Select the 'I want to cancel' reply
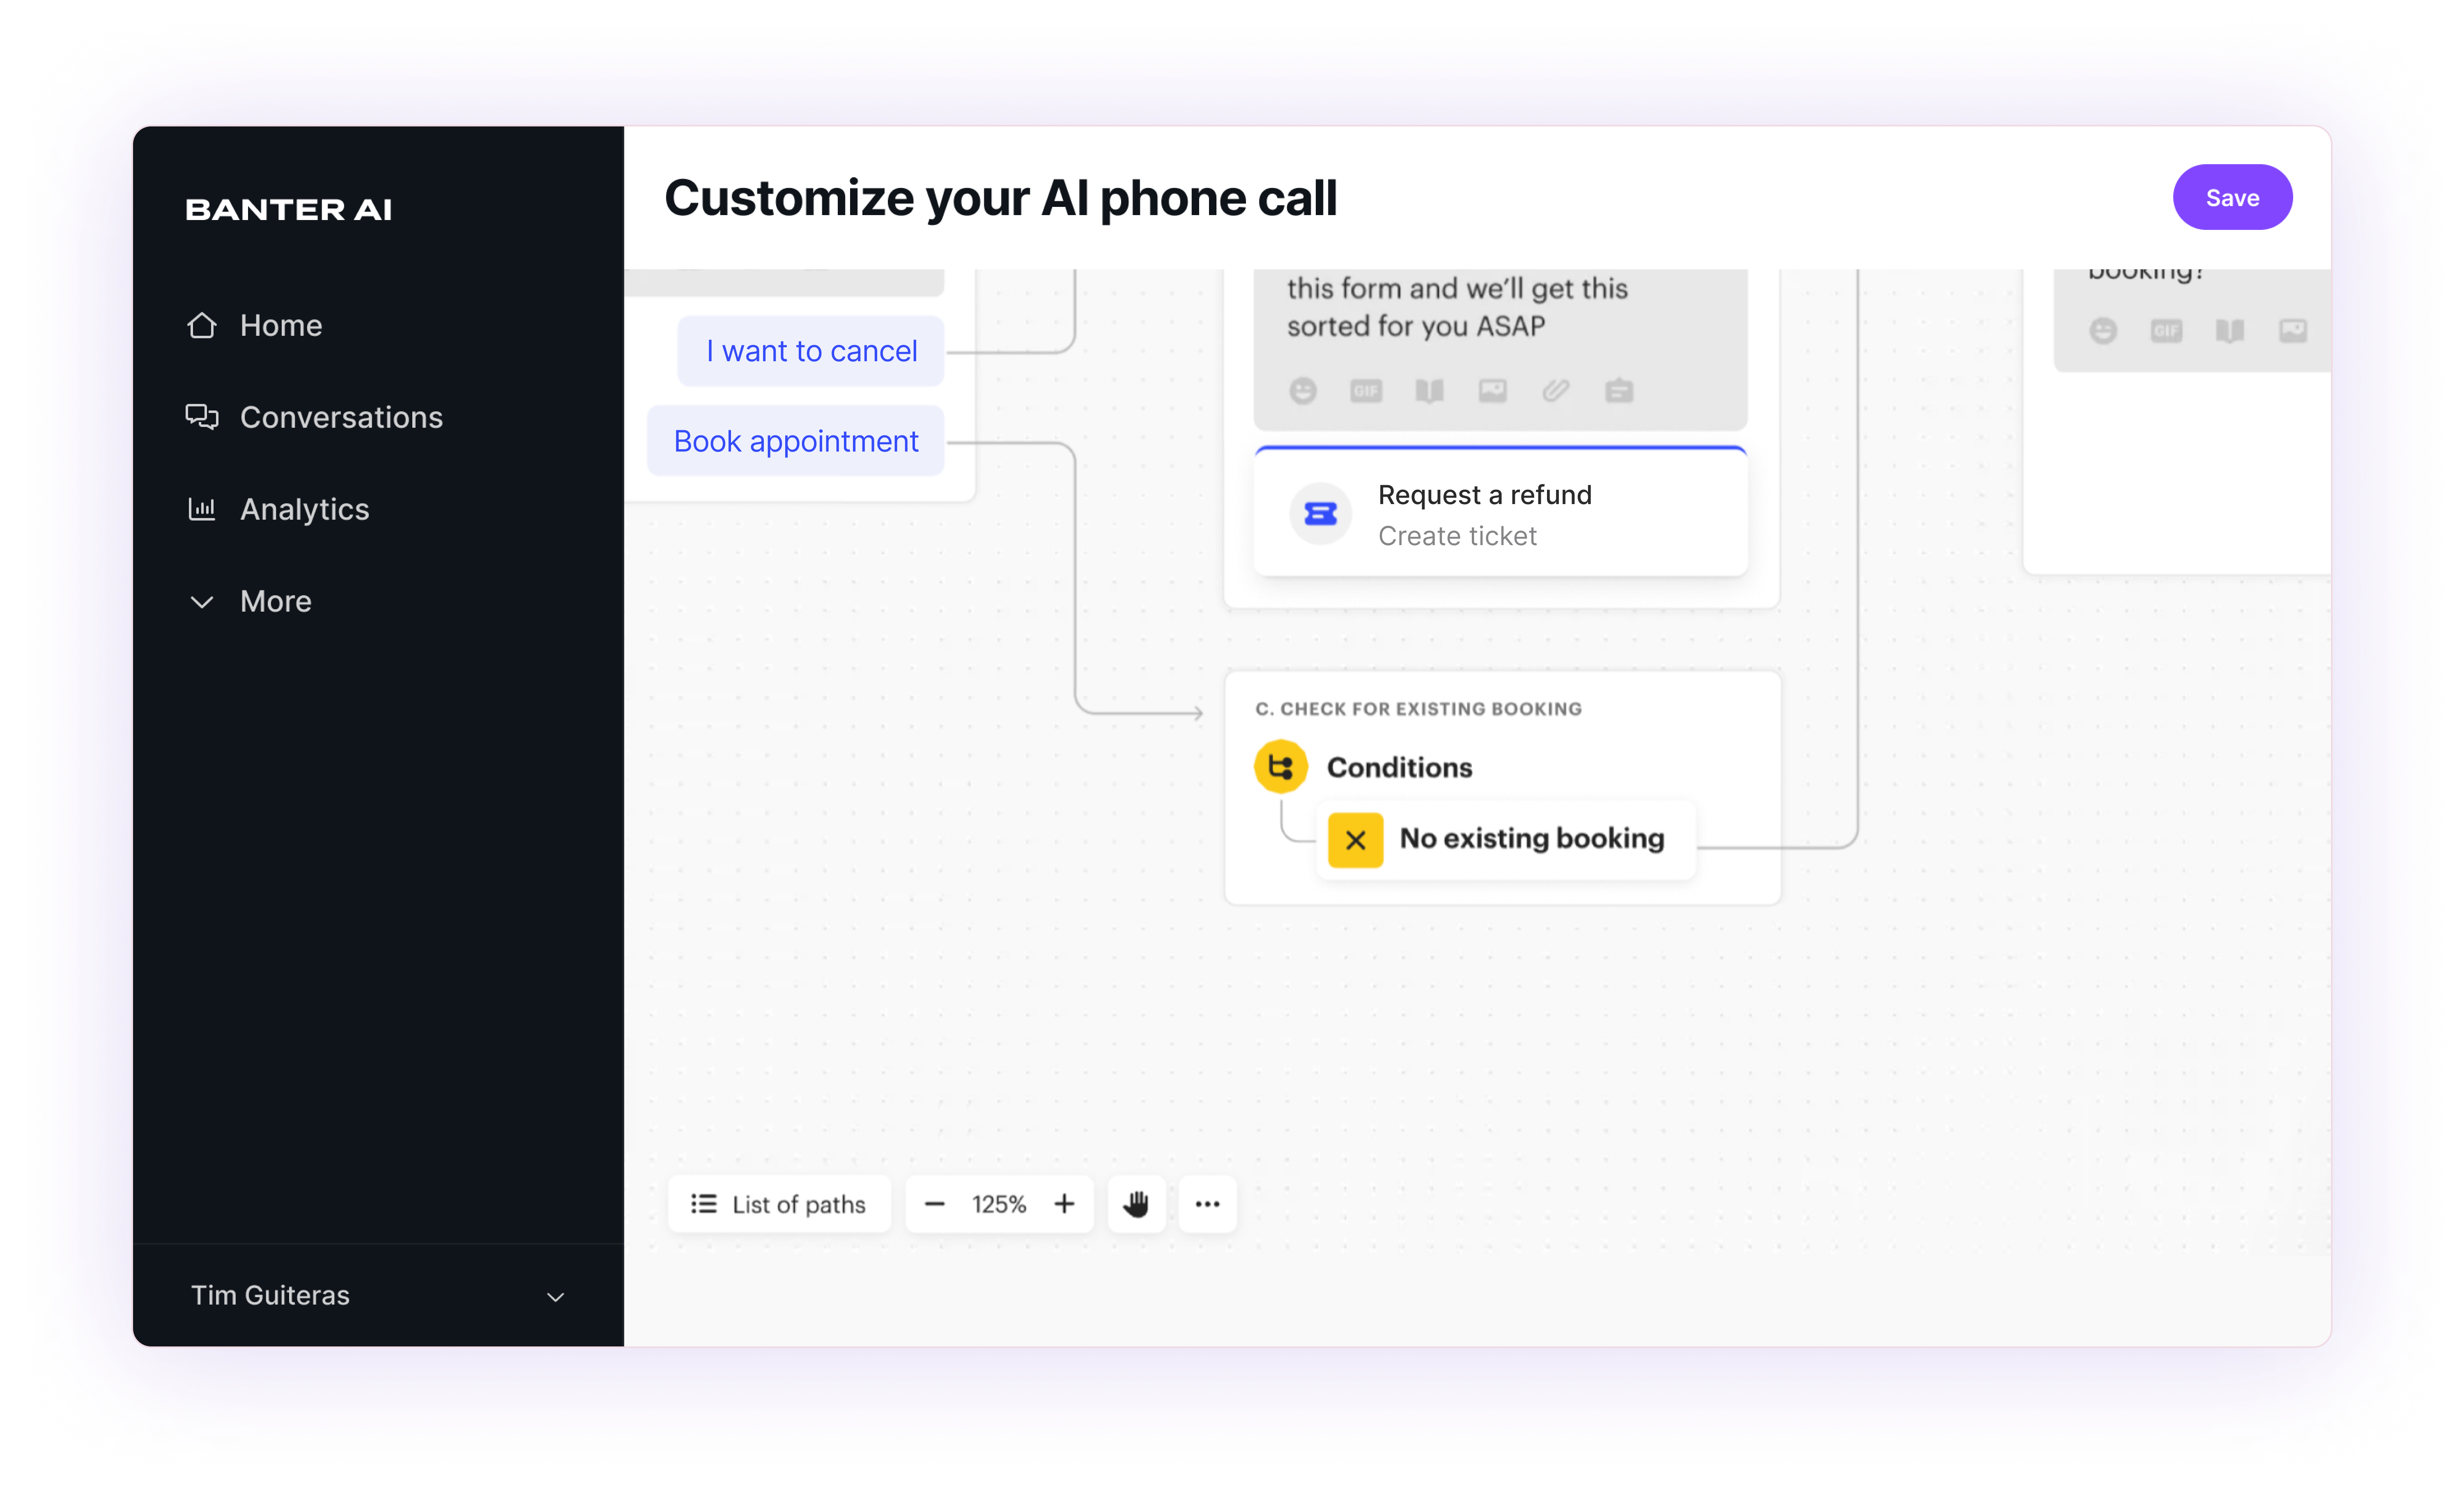 pos(811,352)
